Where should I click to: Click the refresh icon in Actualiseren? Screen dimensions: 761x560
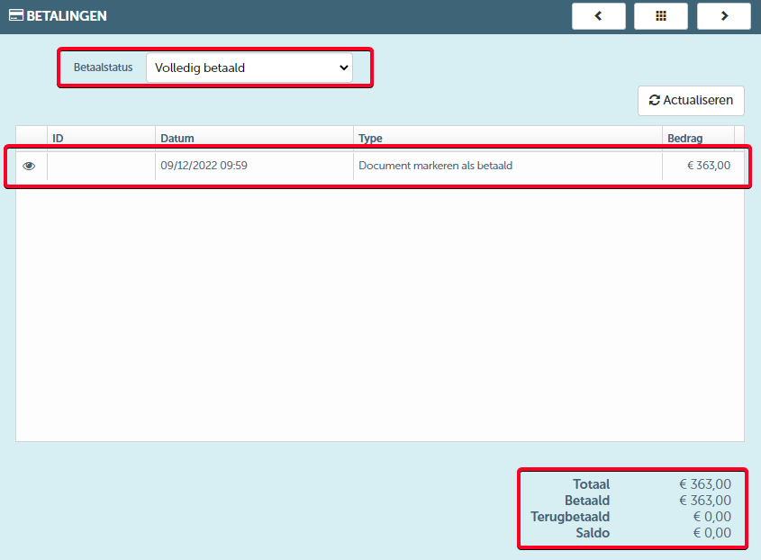tap(654, 100)
